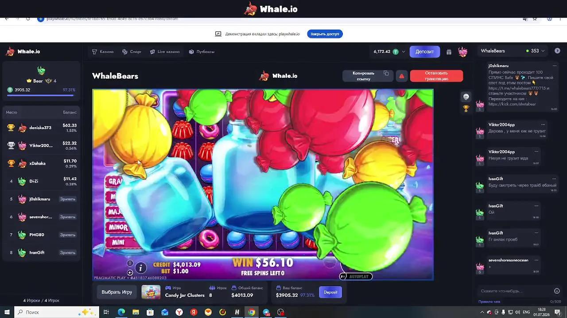The height and width of the screenshot is (318, 567).
Task: Select Viktor200... in the leaderboard
Action: point(41,145)
